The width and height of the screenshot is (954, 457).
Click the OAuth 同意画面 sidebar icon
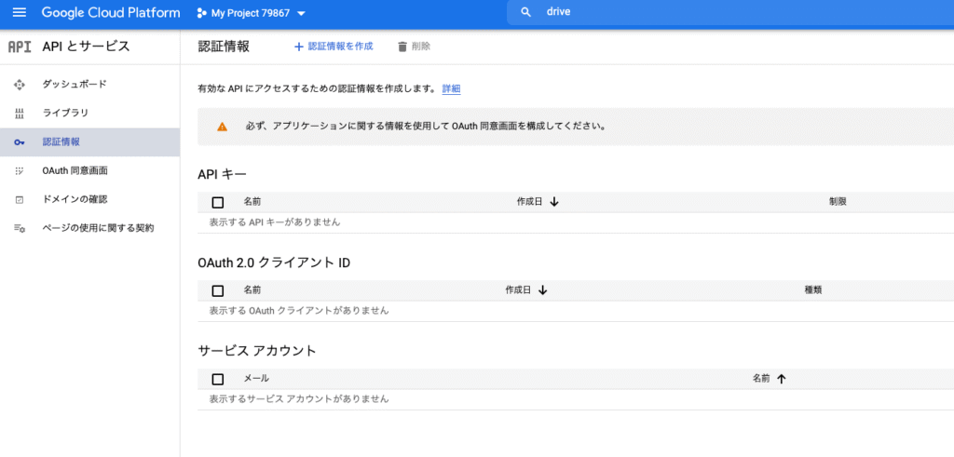coord(19,171)
